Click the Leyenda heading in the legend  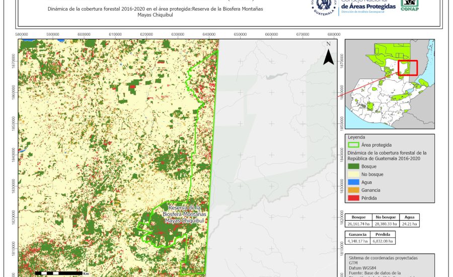tap(356, 136)
